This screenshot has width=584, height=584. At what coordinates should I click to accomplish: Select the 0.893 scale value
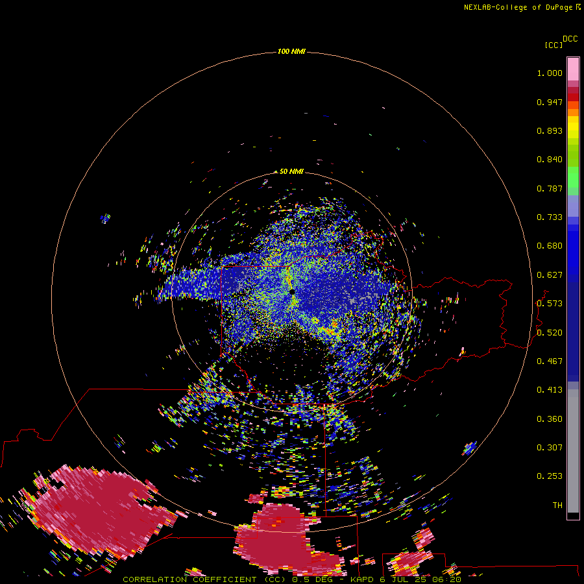pos(550,130)
